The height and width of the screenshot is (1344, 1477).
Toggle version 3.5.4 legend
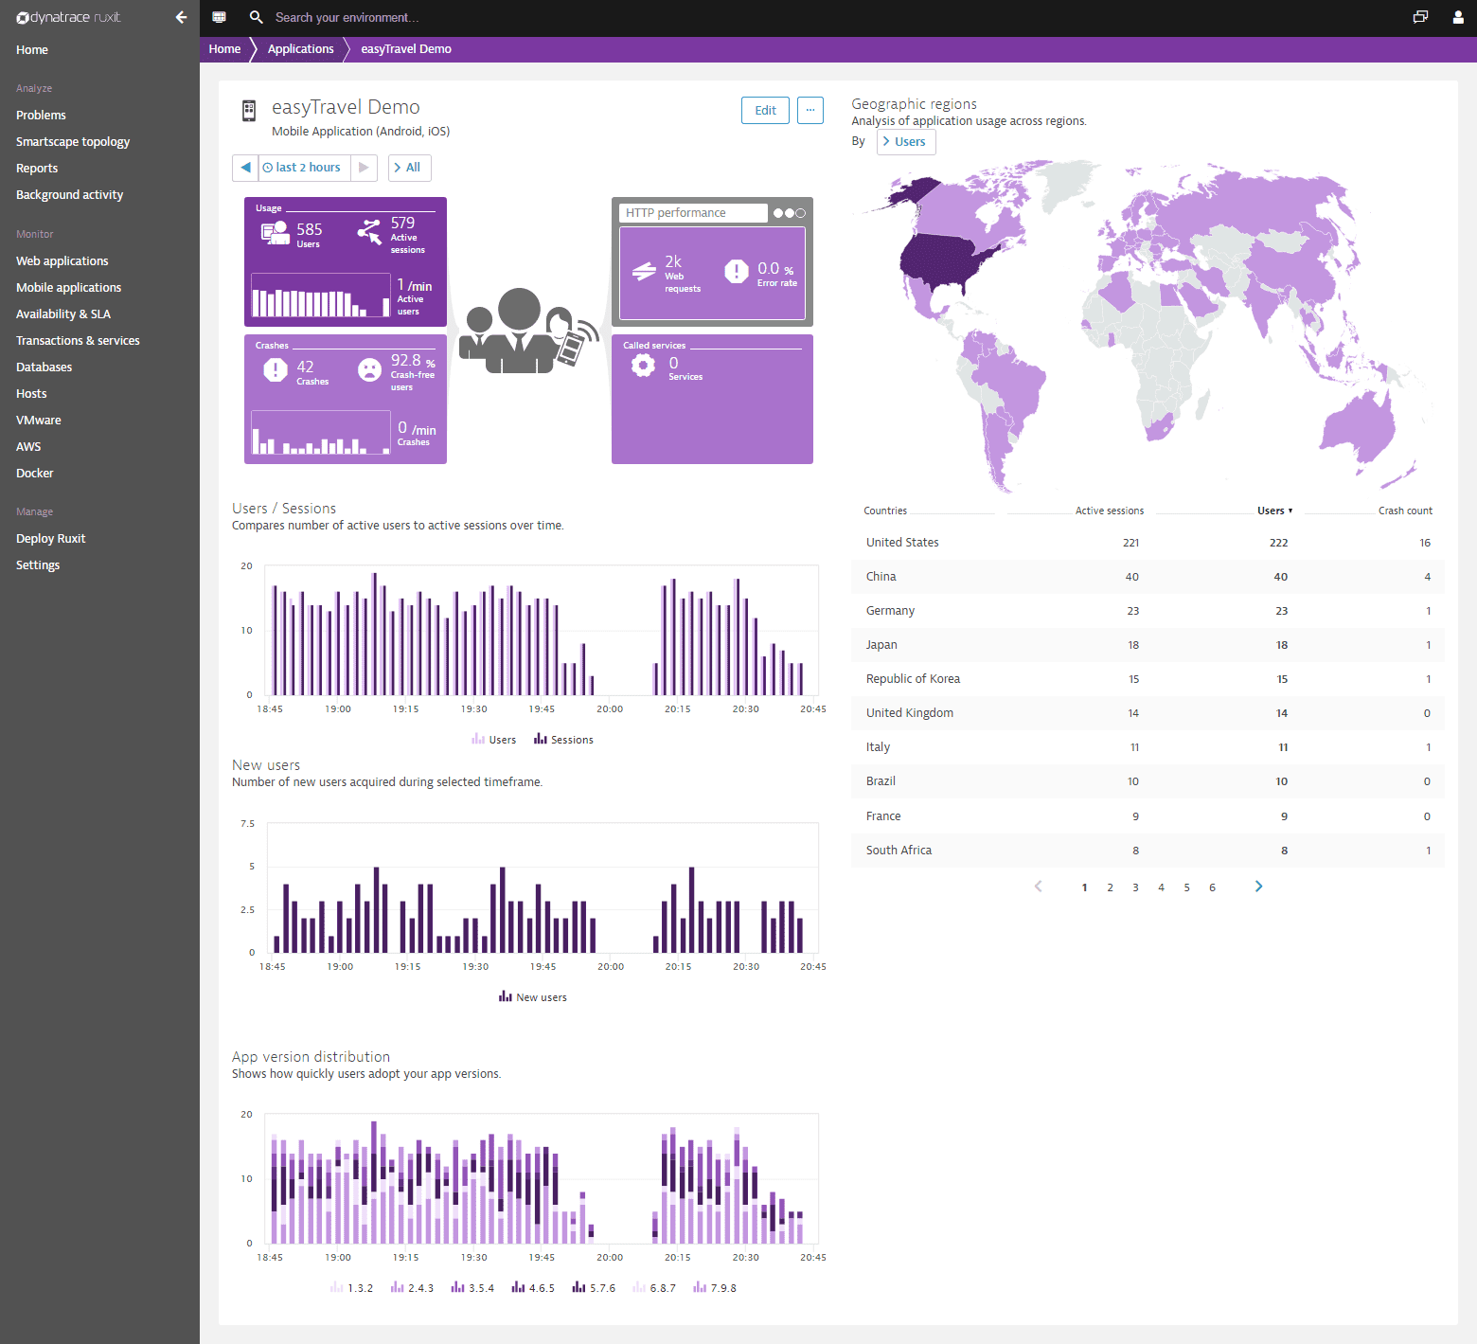pos(472,1288)
